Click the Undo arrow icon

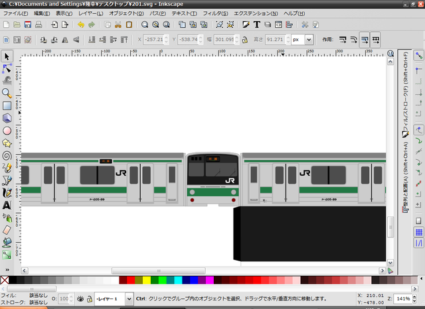(81, 25)
